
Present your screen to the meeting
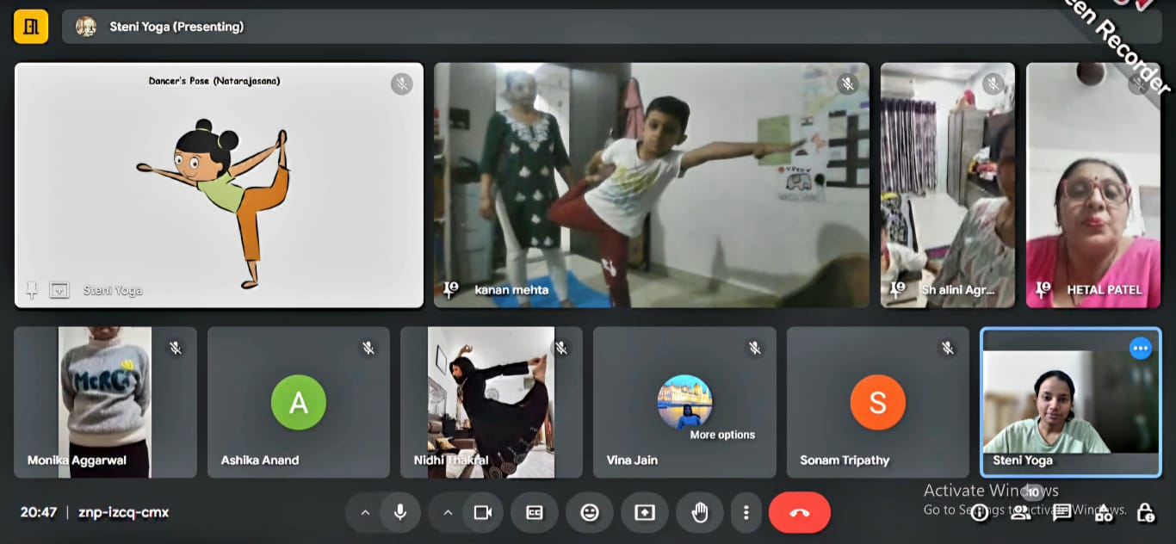644,512
